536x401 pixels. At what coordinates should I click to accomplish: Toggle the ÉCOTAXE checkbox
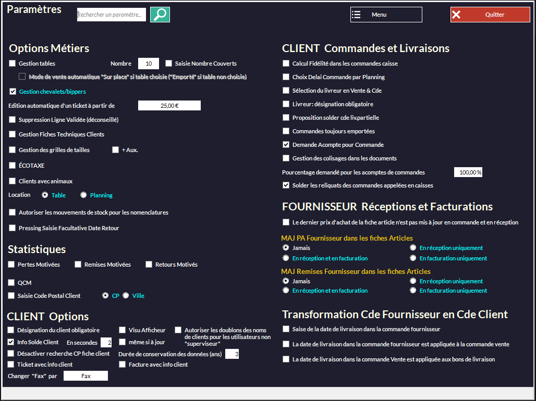[x=13, y=166]
